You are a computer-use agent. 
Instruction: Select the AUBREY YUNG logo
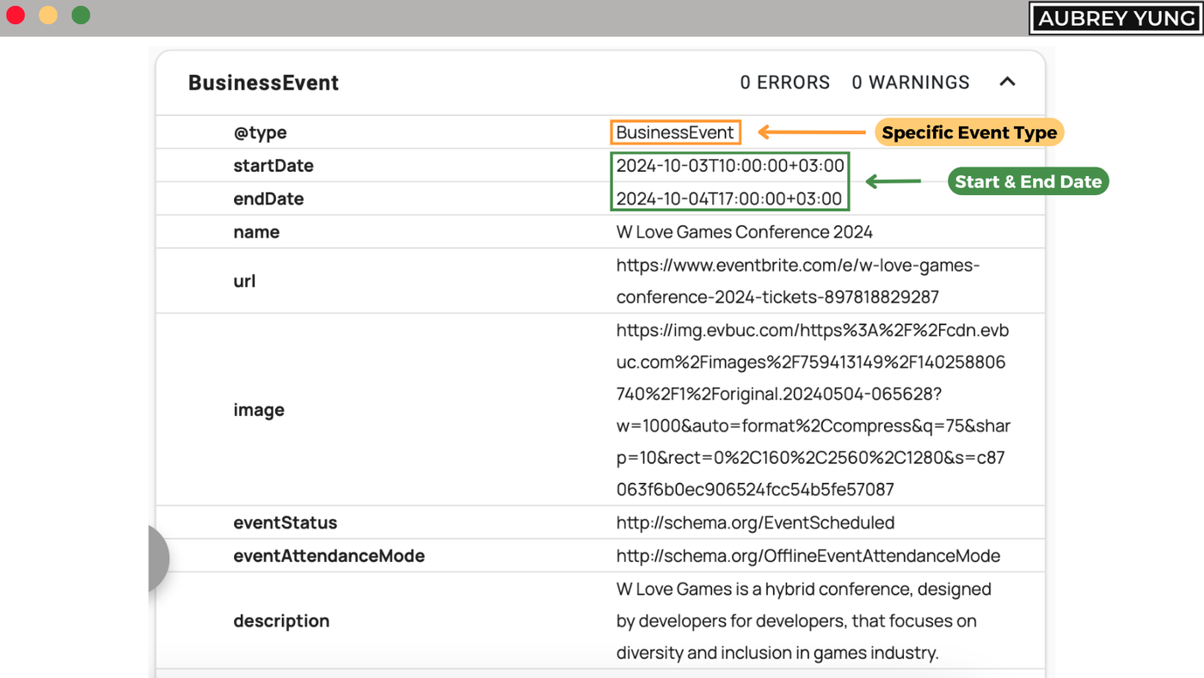tap(1115, 18)
